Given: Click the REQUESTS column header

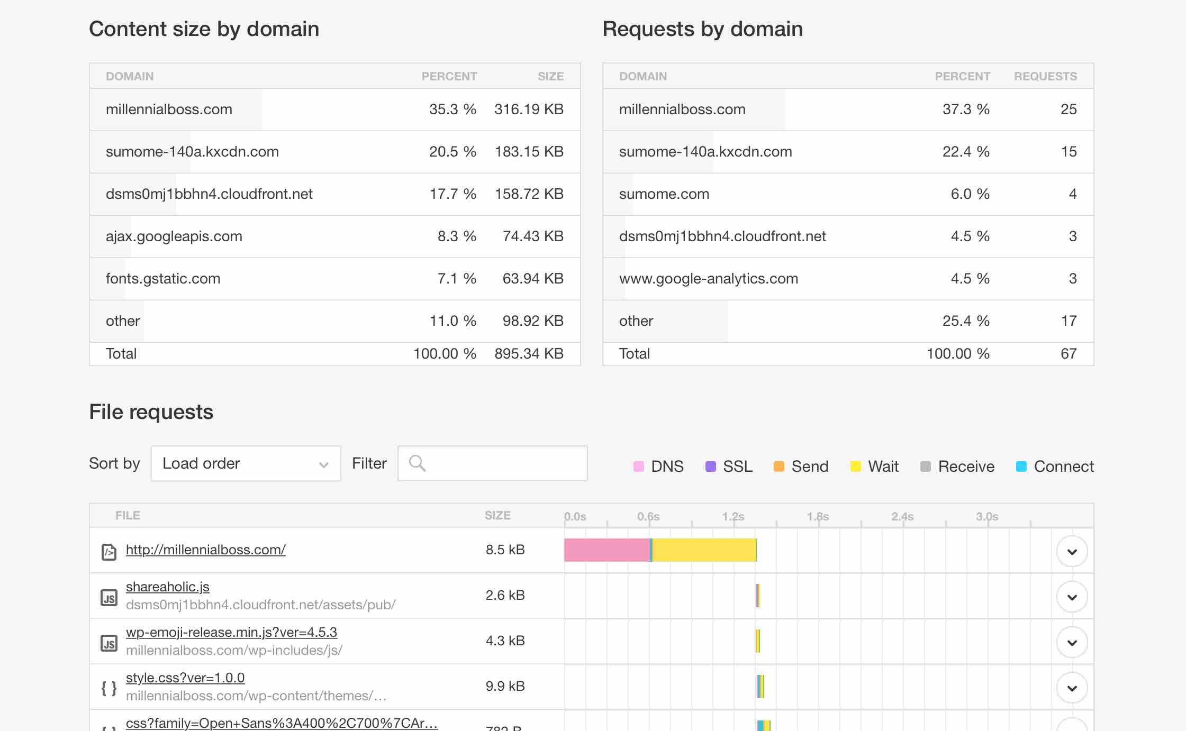Looking at the screenshot, I should click(x=1045, y=76).
